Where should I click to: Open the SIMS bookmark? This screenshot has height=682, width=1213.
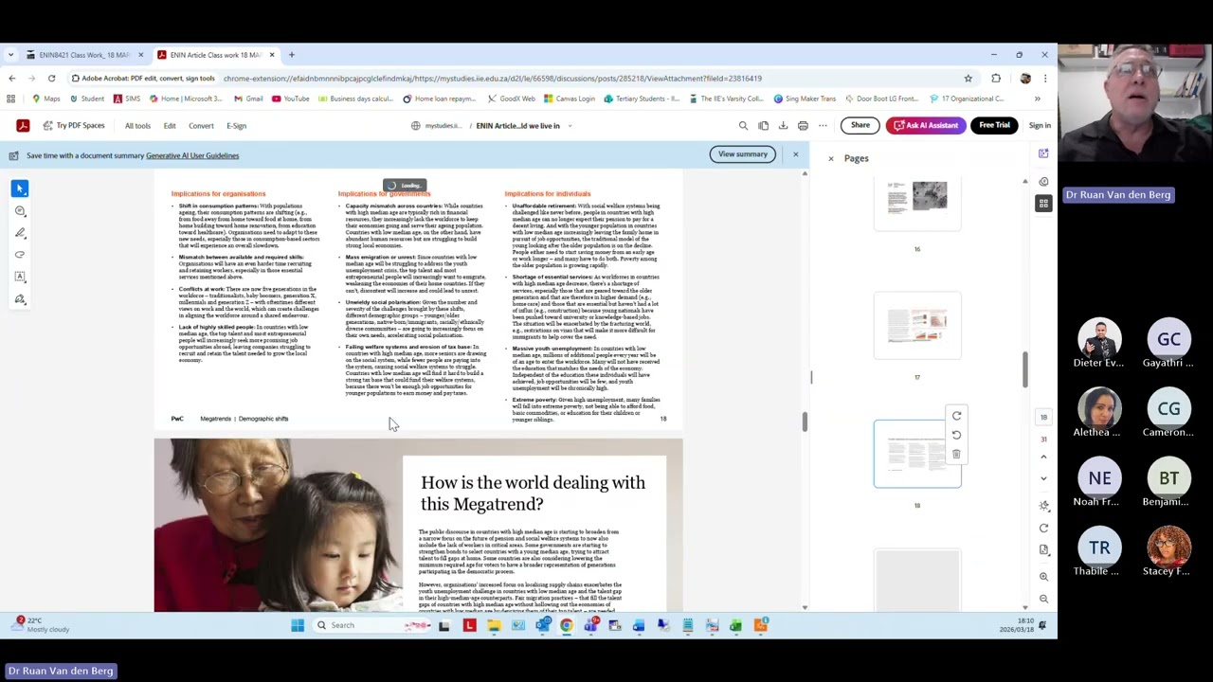[126, 99]
